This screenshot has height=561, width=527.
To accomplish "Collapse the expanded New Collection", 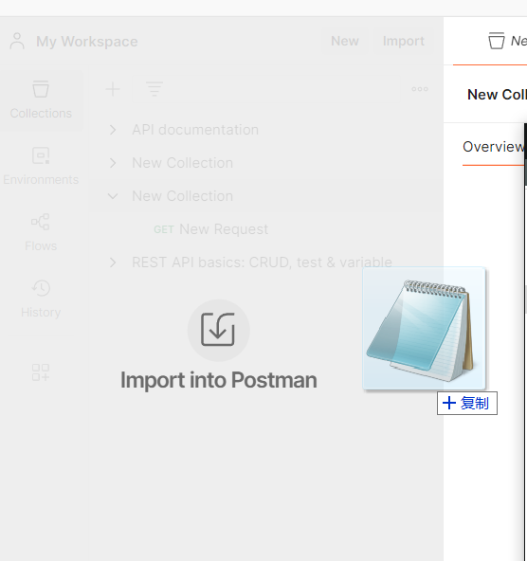I will [113, 196].
